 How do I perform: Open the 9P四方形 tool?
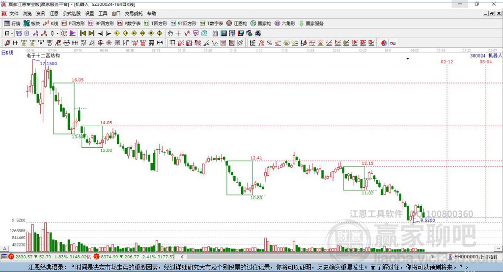(101, 24)
